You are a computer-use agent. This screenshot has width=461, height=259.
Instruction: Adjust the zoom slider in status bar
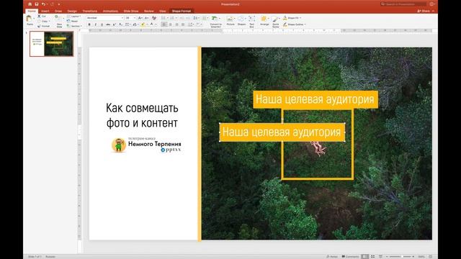pos(402,257)
